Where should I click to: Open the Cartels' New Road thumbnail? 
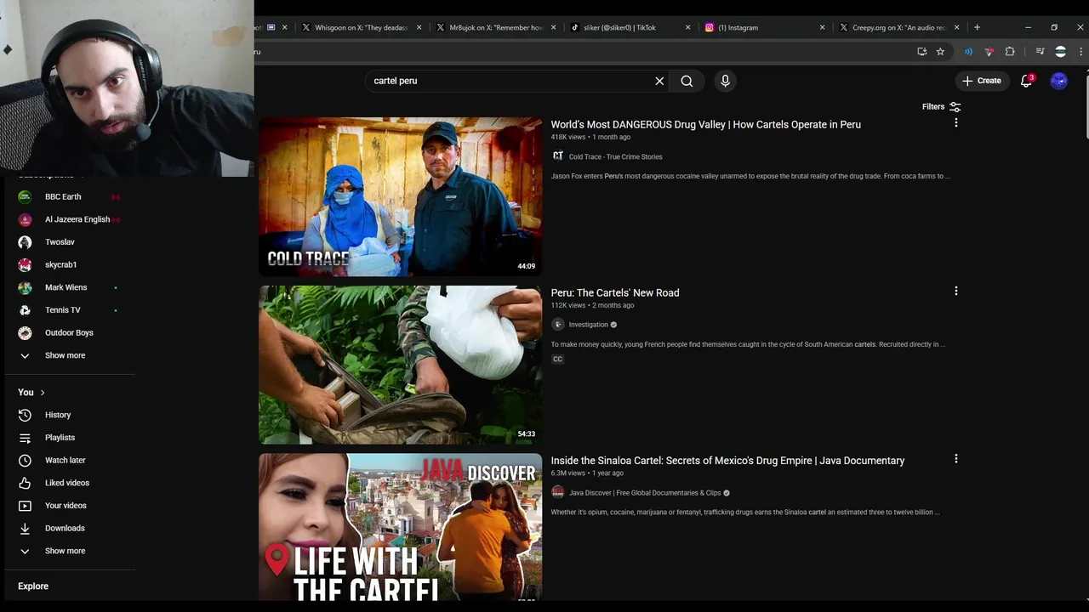[400, 365]
